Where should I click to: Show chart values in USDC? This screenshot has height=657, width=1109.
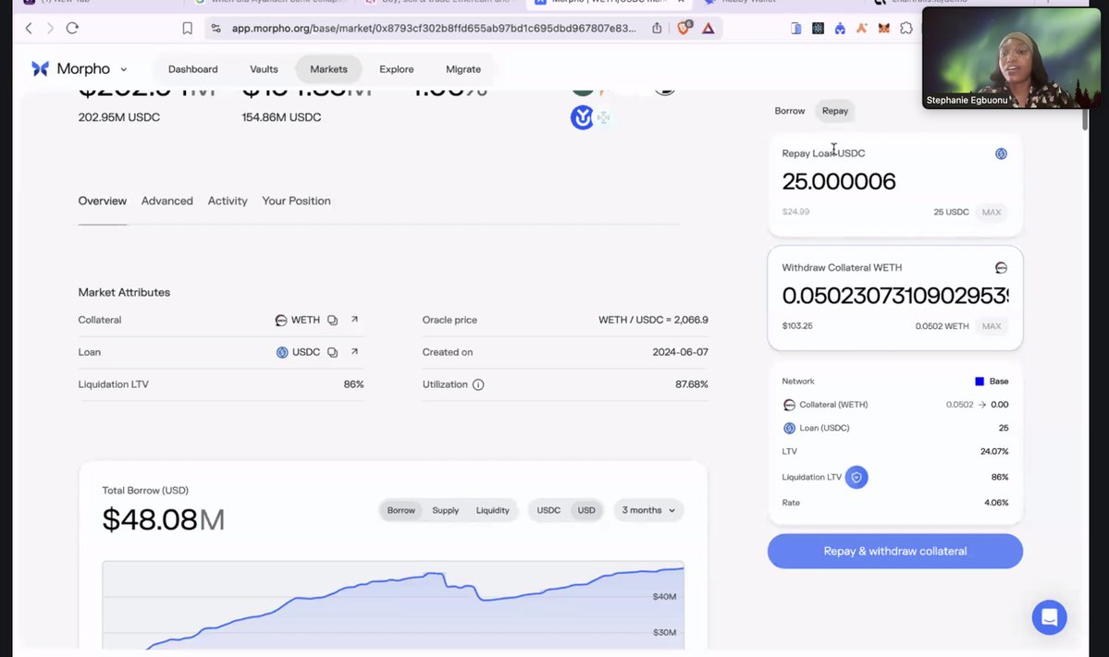pos(548,510)
